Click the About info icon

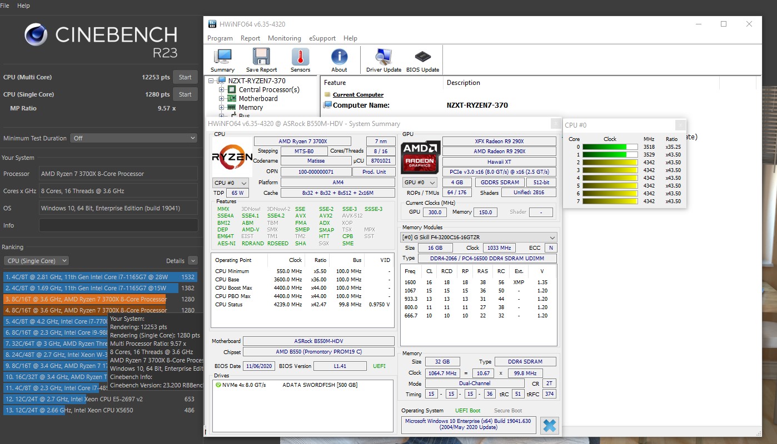339,60
